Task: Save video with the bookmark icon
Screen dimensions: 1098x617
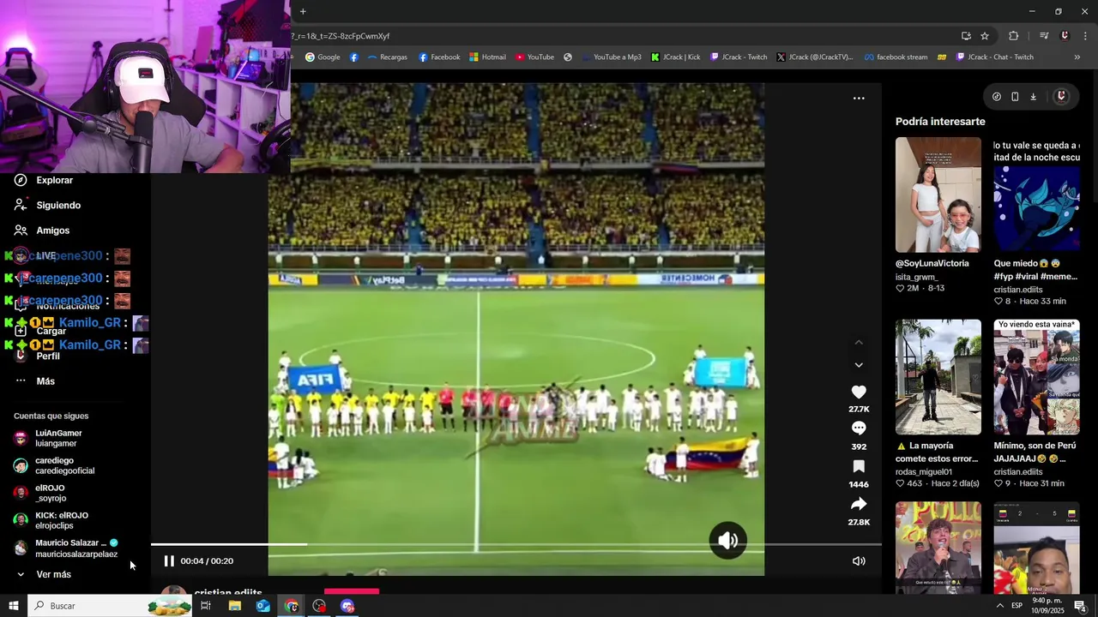Action: tap(859, 466)
